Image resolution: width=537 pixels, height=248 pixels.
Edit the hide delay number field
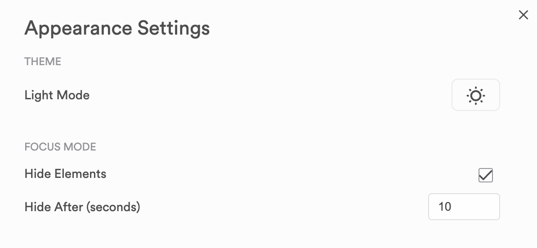coord(464,207)
